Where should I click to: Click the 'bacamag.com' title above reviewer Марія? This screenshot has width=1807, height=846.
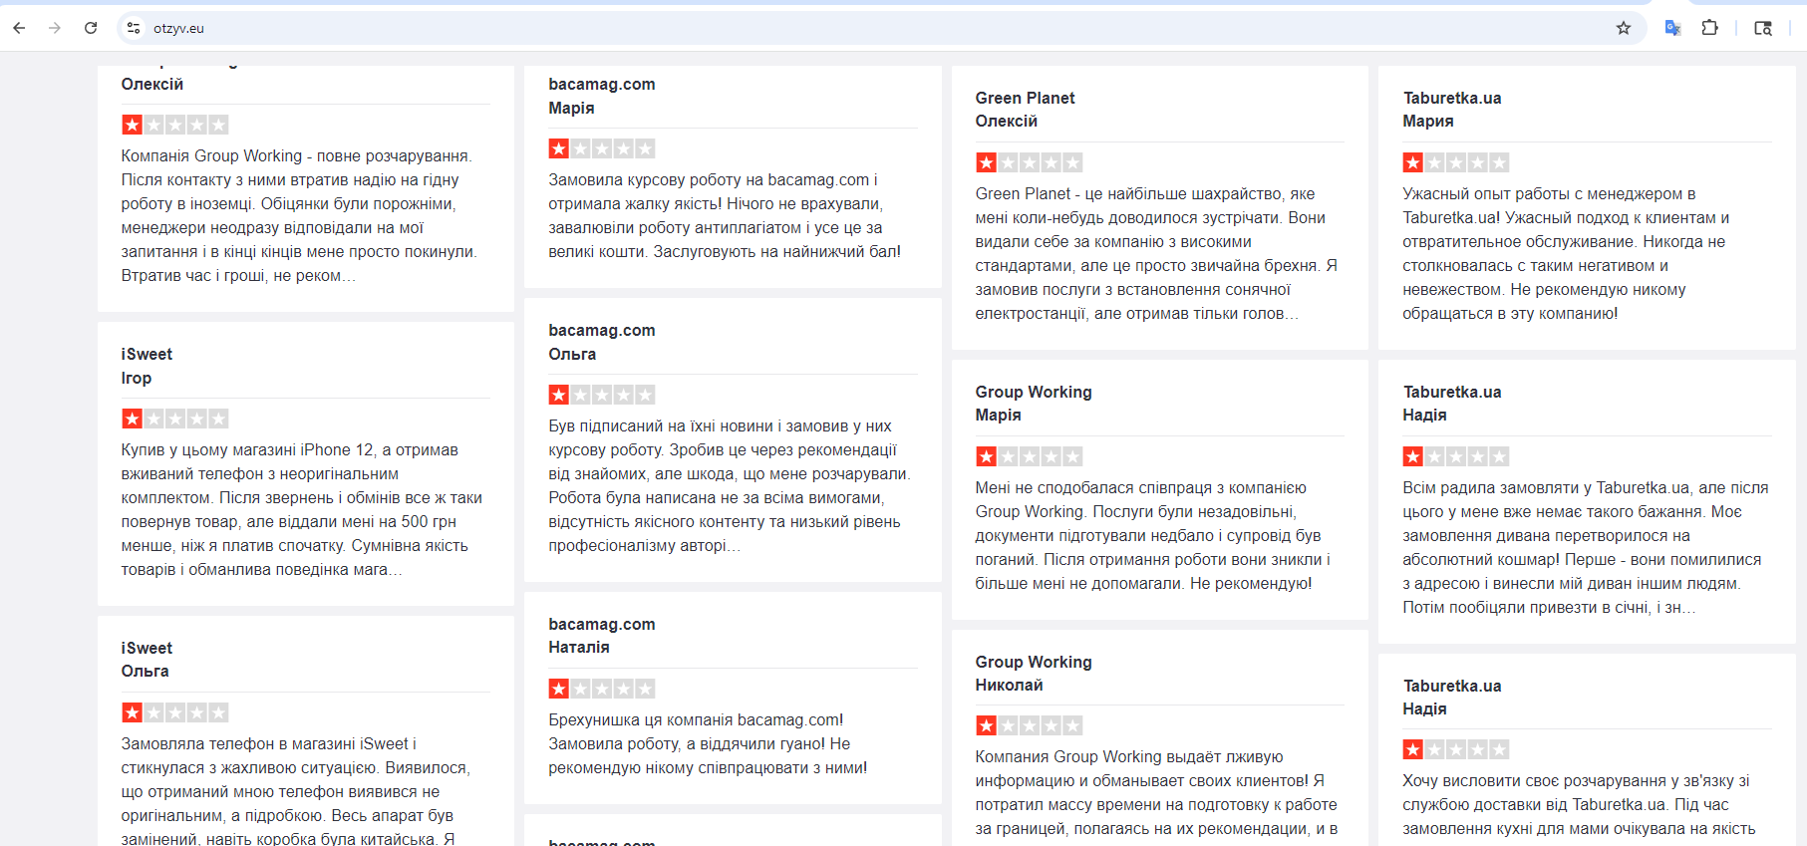click(x=602, y=85)
